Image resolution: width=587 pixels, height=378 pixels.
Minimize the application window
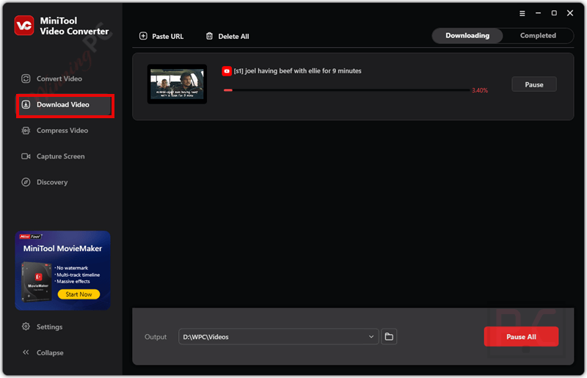pos(538,13)
